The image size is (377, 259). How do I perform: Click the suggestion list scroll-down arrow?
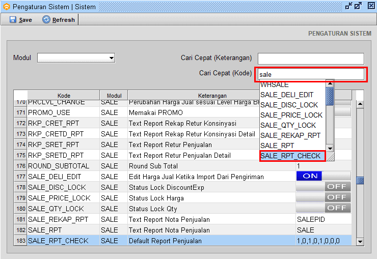coord(330,149)
